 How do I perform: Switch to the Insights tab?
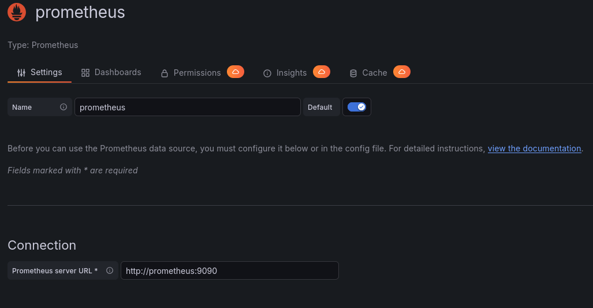pyautogui.click(x=285, y=73)
